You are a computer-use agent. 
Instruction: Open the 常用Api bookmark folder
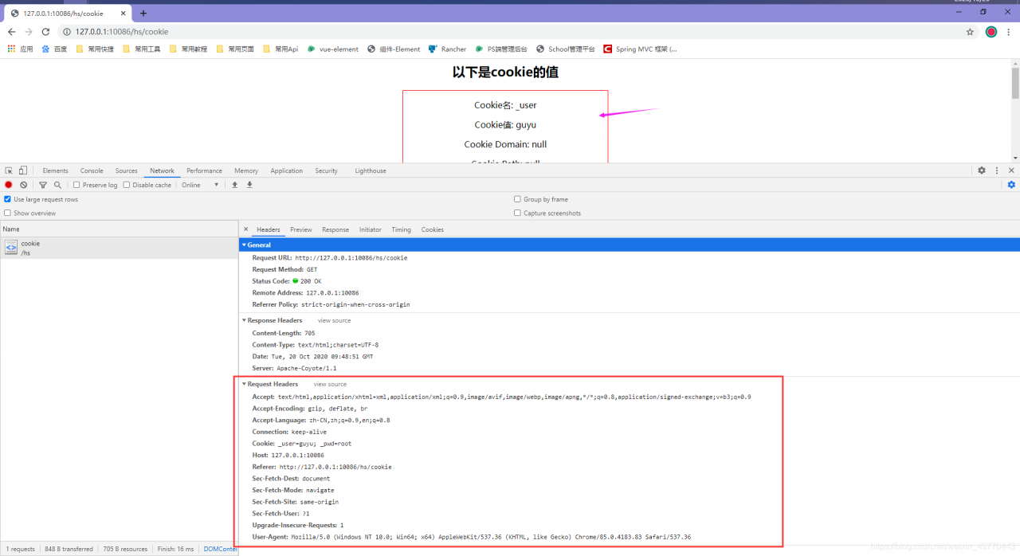(280, 49)
